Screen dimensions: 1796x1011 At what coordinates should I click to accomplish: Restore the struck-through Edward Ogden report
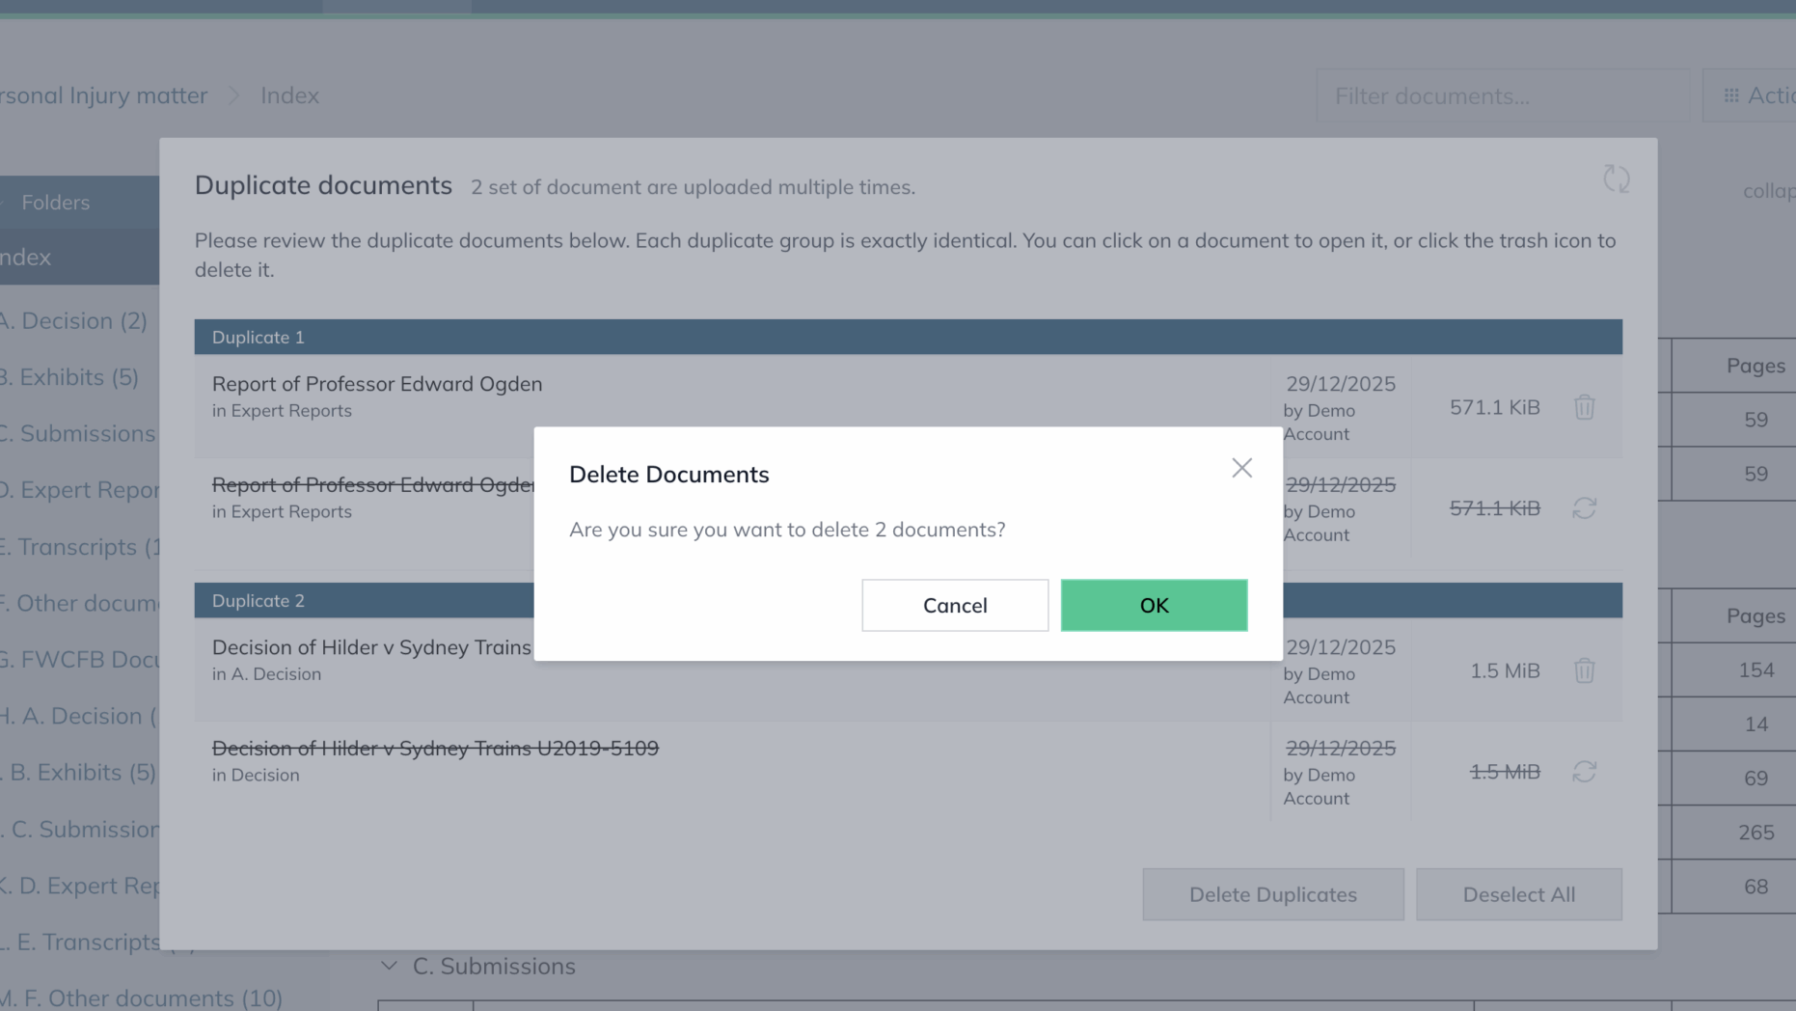pos(1584,508)
